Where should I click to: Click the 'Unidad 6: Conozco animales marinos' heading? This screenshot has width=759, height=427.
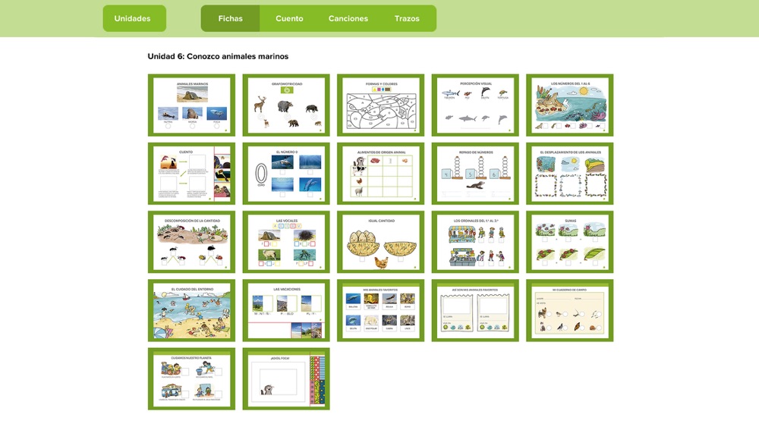(x=218, y=57)
